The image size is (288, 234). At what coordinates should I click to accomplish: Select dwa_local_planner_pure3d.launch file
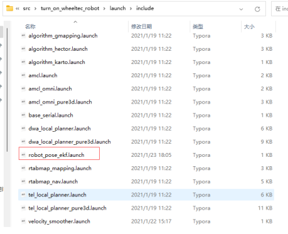click(x=70, y=142)
